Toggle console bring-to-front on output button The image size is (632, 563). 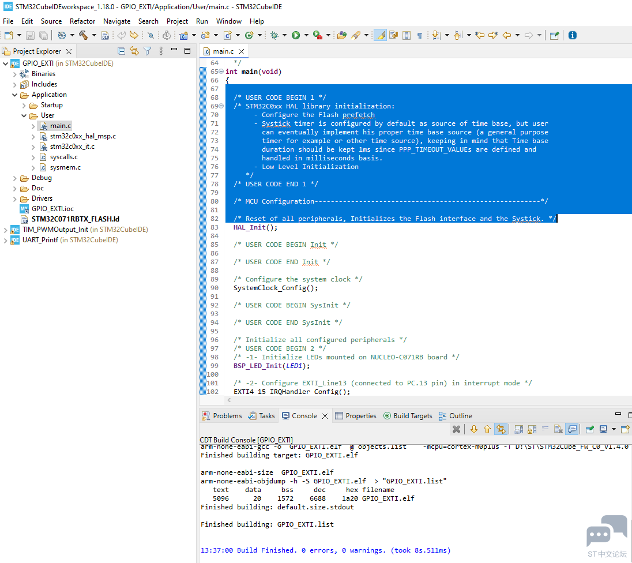coord(572,429)
